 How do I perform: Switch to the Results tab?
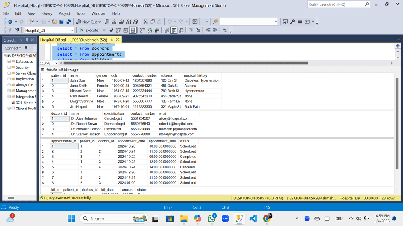[49, 69]
